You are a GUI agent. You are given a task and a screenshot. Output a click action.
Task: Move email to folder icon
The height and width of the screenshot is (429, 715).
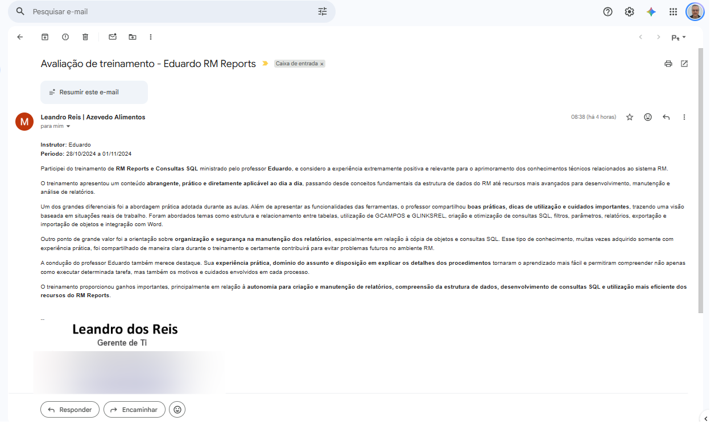click(x=133, y=37)
